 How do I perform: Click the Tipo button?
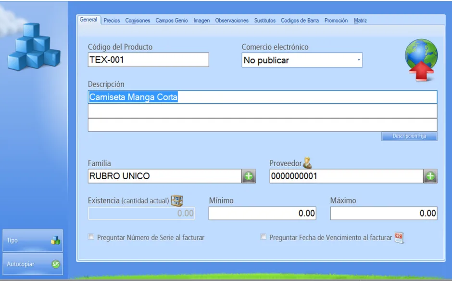point(33,240)
